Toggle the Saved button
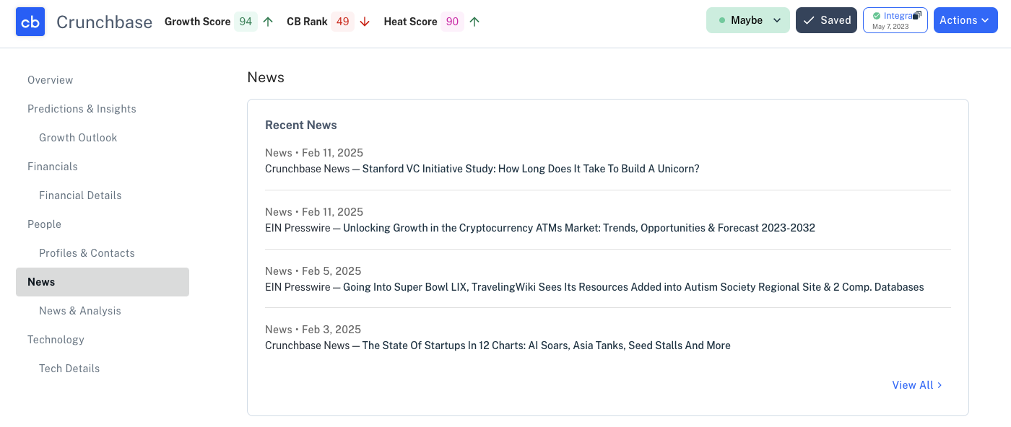The height and width of the screenshot is (427, 1011). (826, 20)
